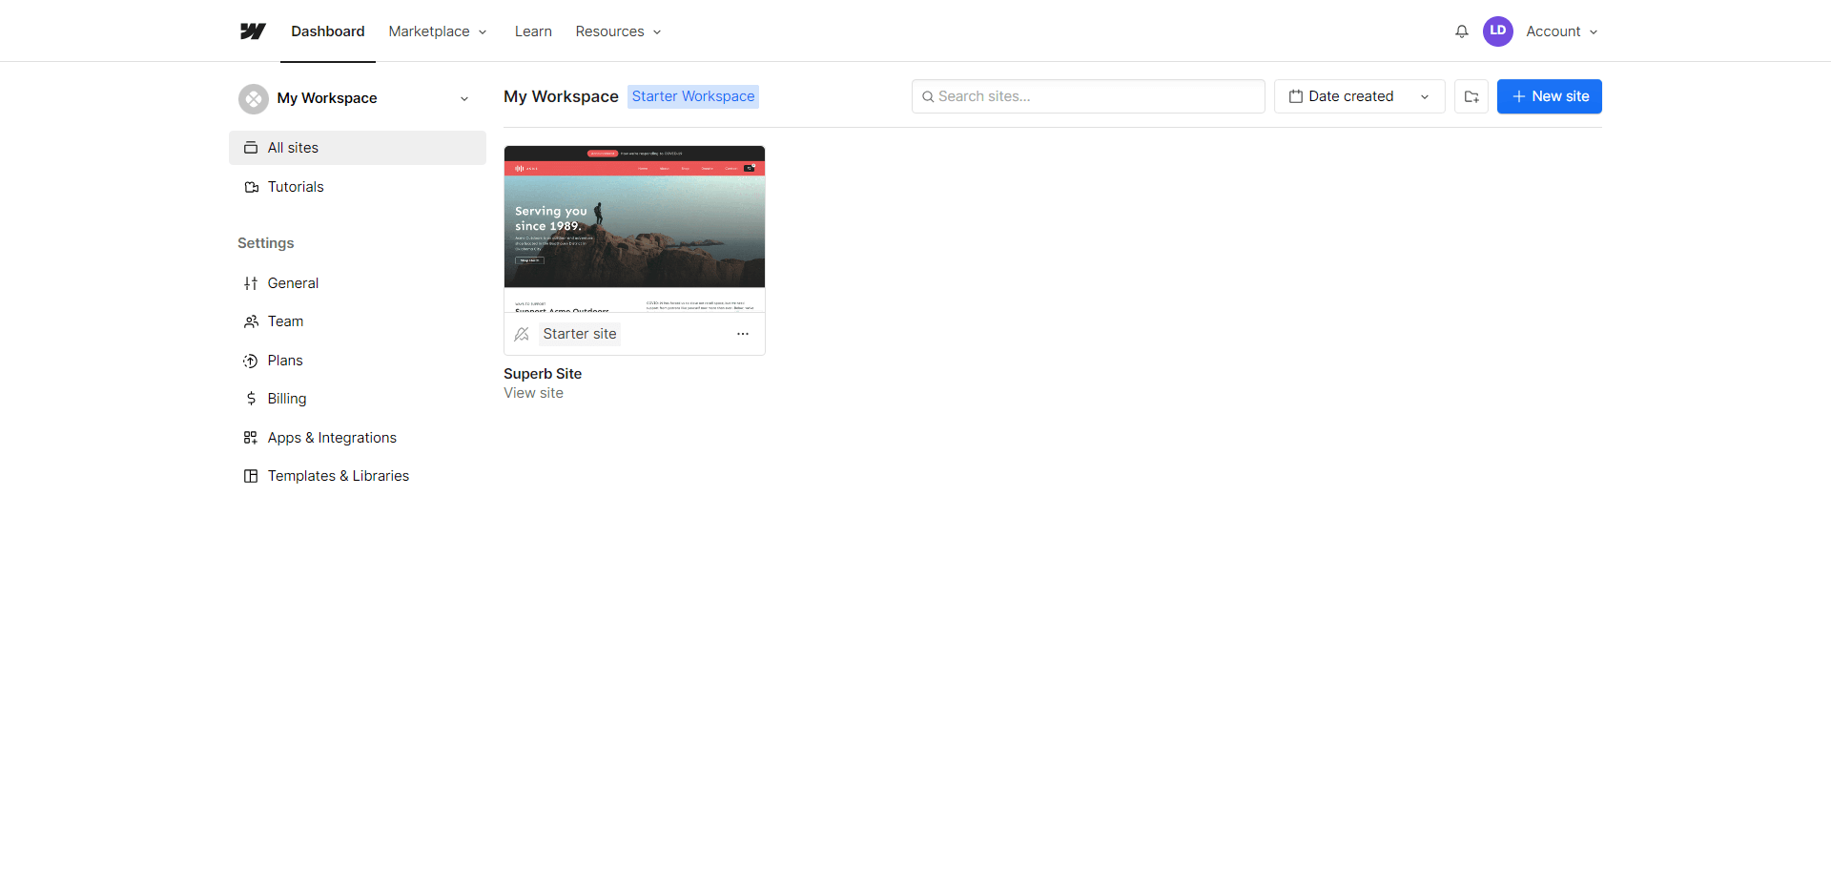The height and width of the screenshot is (889, 1831).
Task: Click the Templates & Libraries layout icon
Action: [251, 476]
